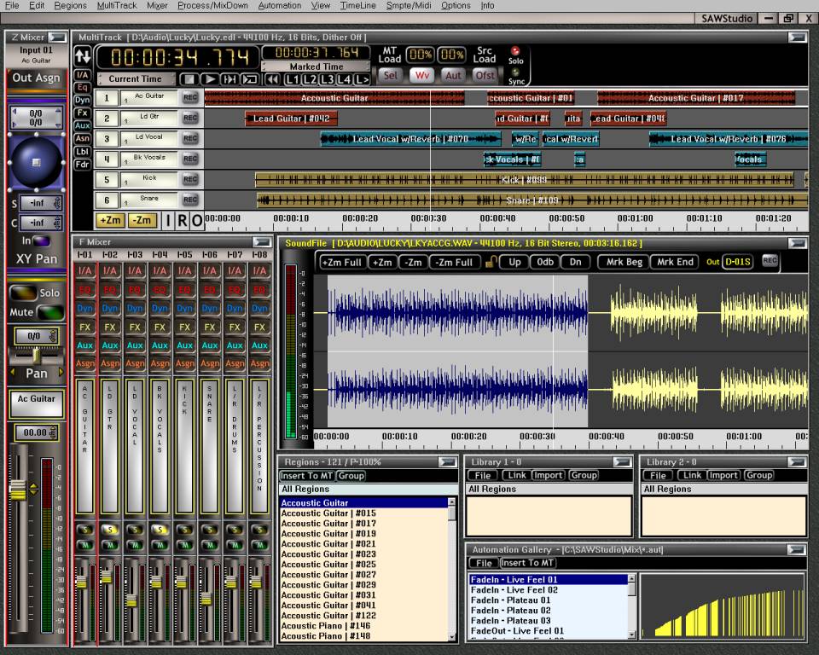Open the D-01S output device selector
Image resolution: width=819 pixels, height=655 pixels.
pyautogui.click(x=737, y=262)
